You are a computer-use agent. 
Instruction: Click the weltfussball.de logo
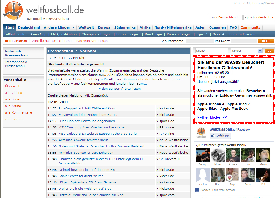click(44, 10)
